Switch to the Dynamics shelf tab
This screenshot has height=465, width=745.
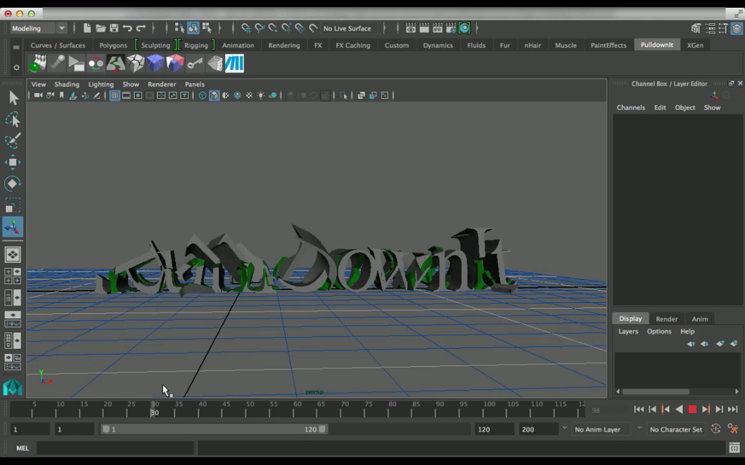438,45
